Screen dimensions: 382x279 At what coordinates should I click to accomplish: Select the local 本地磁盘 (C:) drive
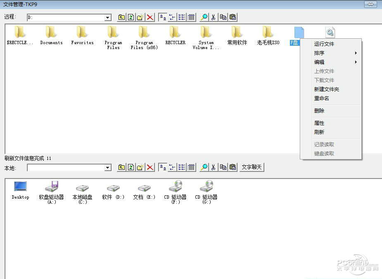(x=82, y=192)
